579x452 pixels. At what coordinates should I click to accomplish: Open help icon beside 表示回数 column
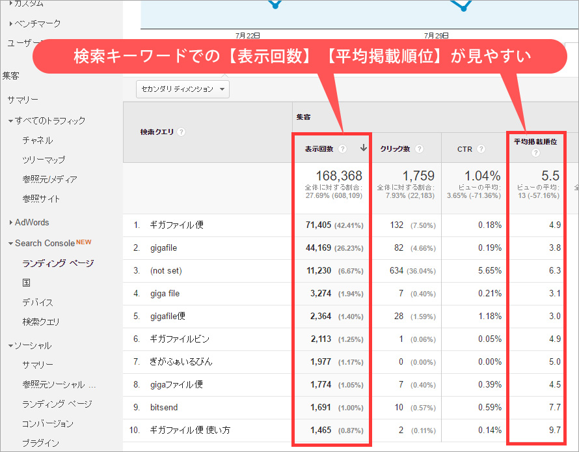tap(343, 149)
